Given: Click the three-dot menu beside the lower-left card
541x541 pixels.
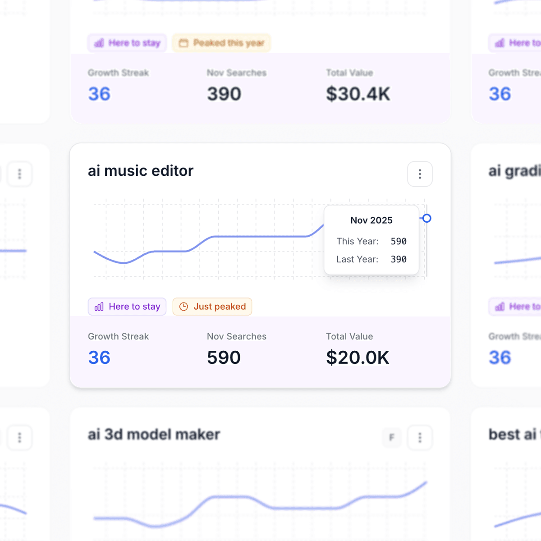Looking at the screenshot, I should (x=20, y=437).
